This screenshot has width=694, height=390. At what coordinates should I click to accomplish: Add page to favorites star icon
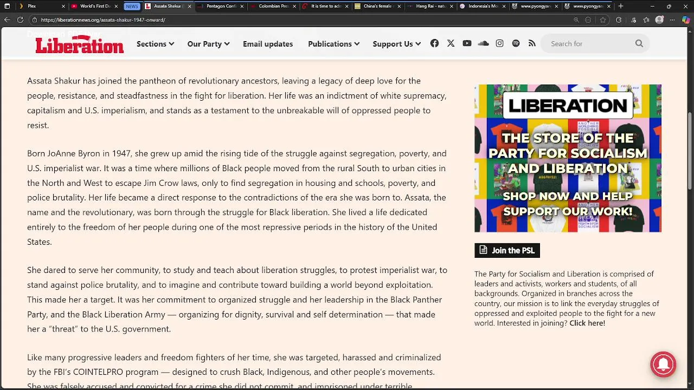click(x=603, y=19)
